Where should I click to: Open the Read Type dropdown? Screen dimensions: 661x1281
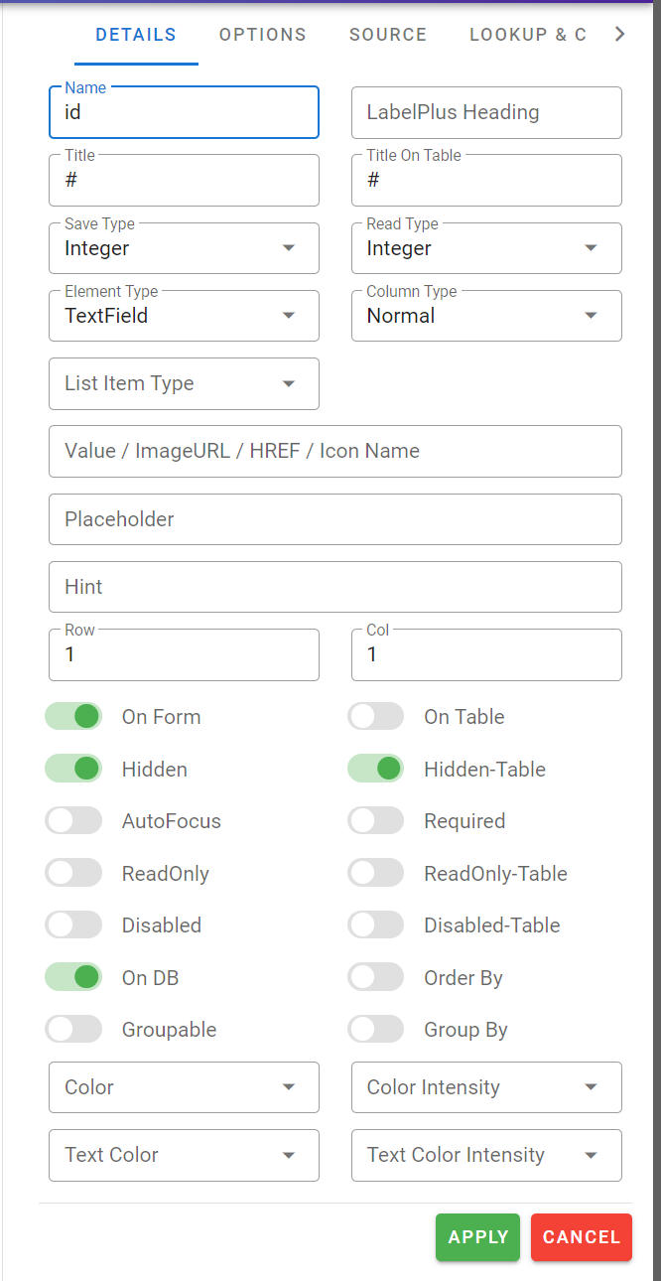pos(486,248)
